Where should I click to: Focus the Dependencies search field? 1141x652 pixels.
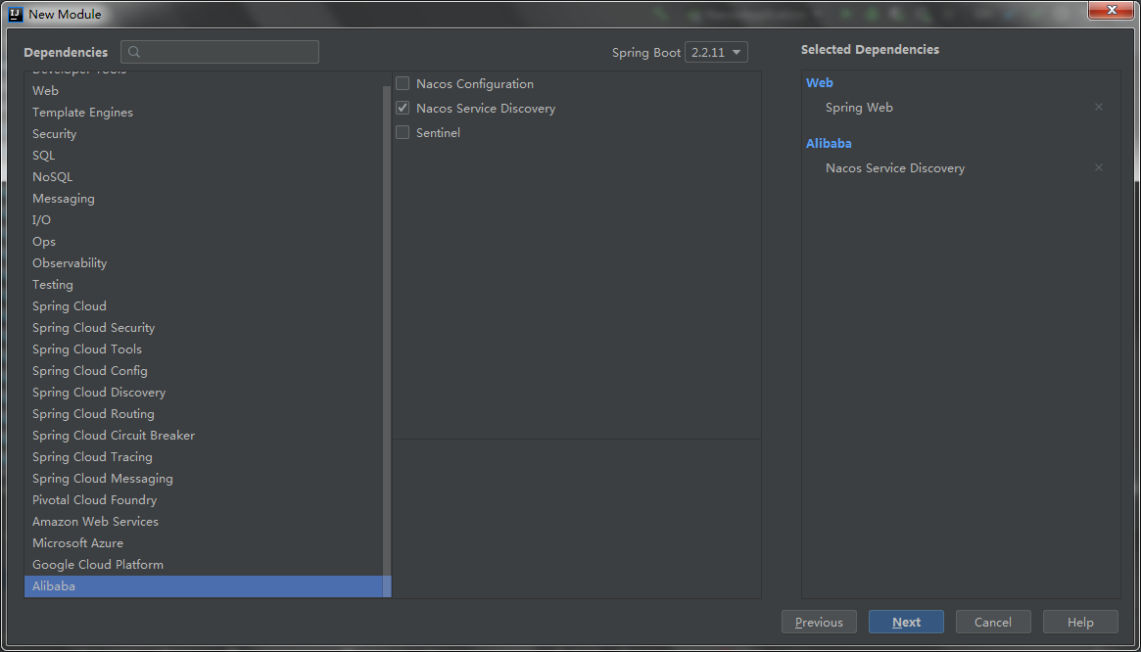coord(219,53)
